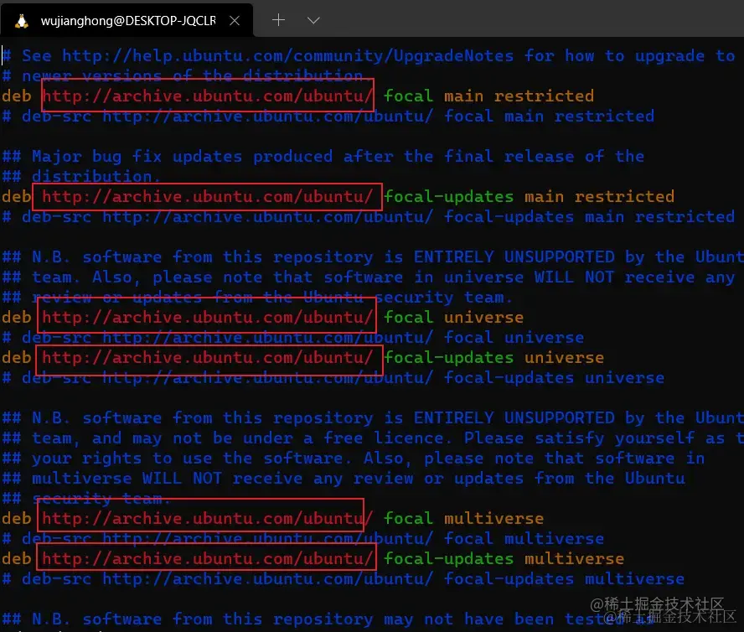Screen dimensions: 744x632
Task: Click archive URL in 'deb focal multiverse' line
Action: pos(207,519)
